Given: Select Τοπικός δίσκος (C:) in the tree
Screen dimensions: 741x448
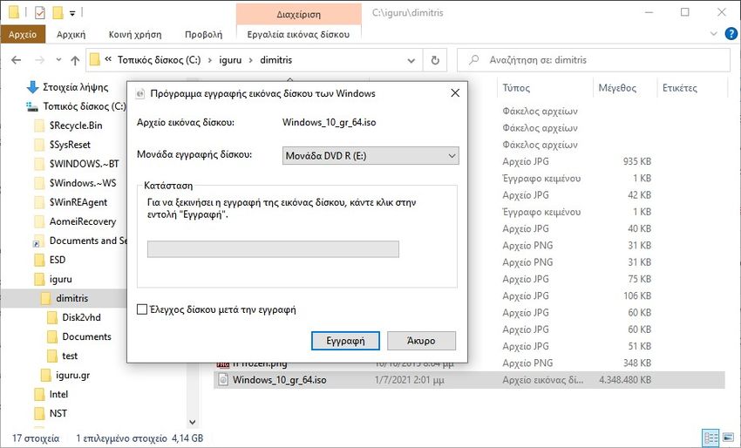Looking at the screenshot, I should [84, 106].
